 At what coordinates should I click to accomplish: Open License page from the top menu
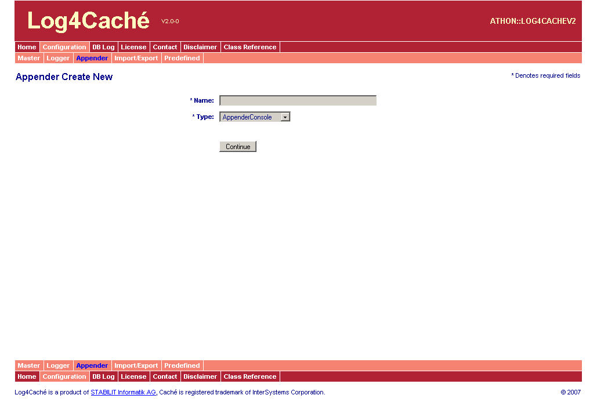133,47
